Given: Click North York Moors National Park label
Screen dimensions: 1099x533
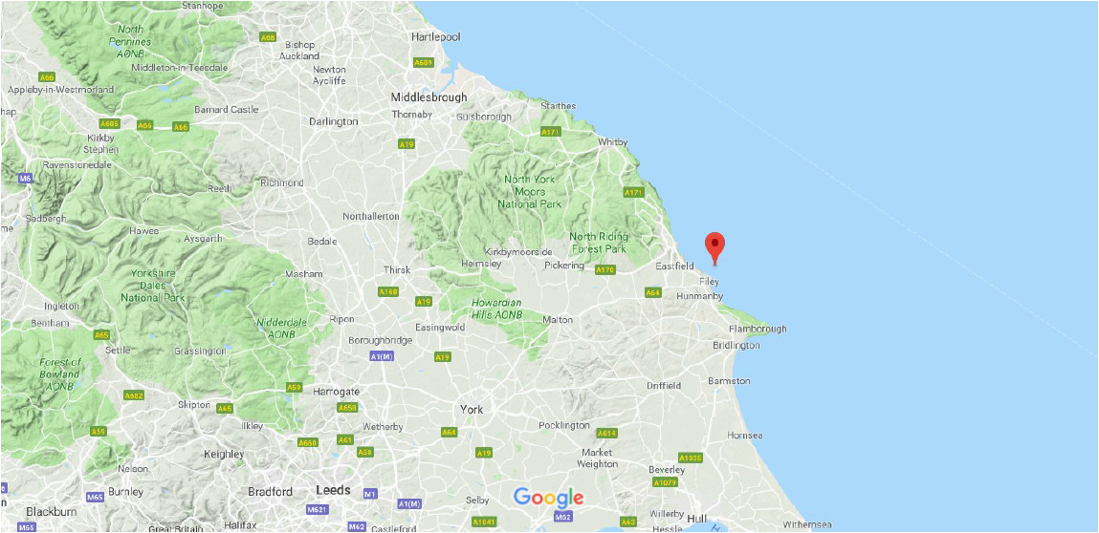Looking at the screenshot, I should pos(529,192).
